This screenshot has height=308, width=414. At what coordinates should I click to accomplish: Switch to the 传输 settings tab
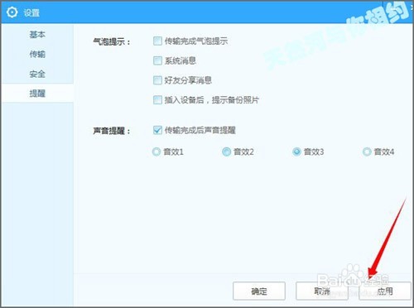click(x=37, y=55)
